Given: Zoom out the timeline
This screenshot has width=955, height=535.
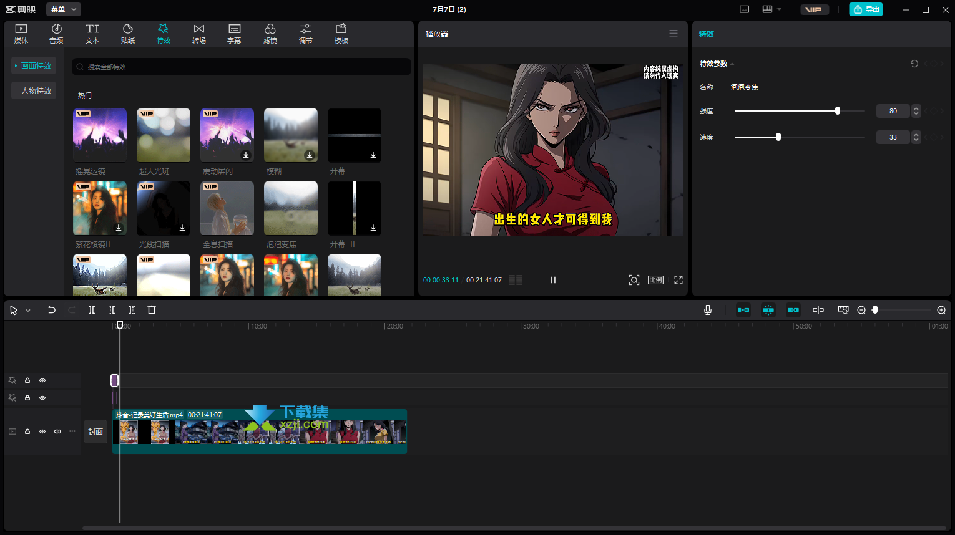Looking at the screenshot, I should point(861,310).
